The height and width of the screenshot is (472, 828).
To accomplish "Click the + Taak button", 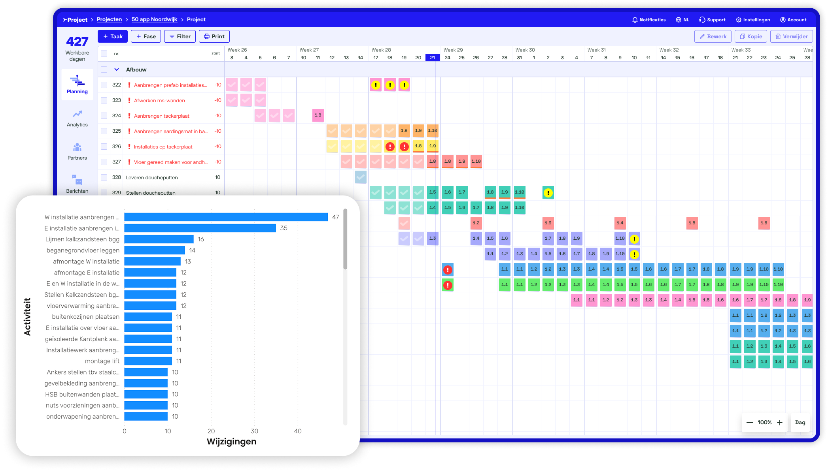I will [113, 36].
